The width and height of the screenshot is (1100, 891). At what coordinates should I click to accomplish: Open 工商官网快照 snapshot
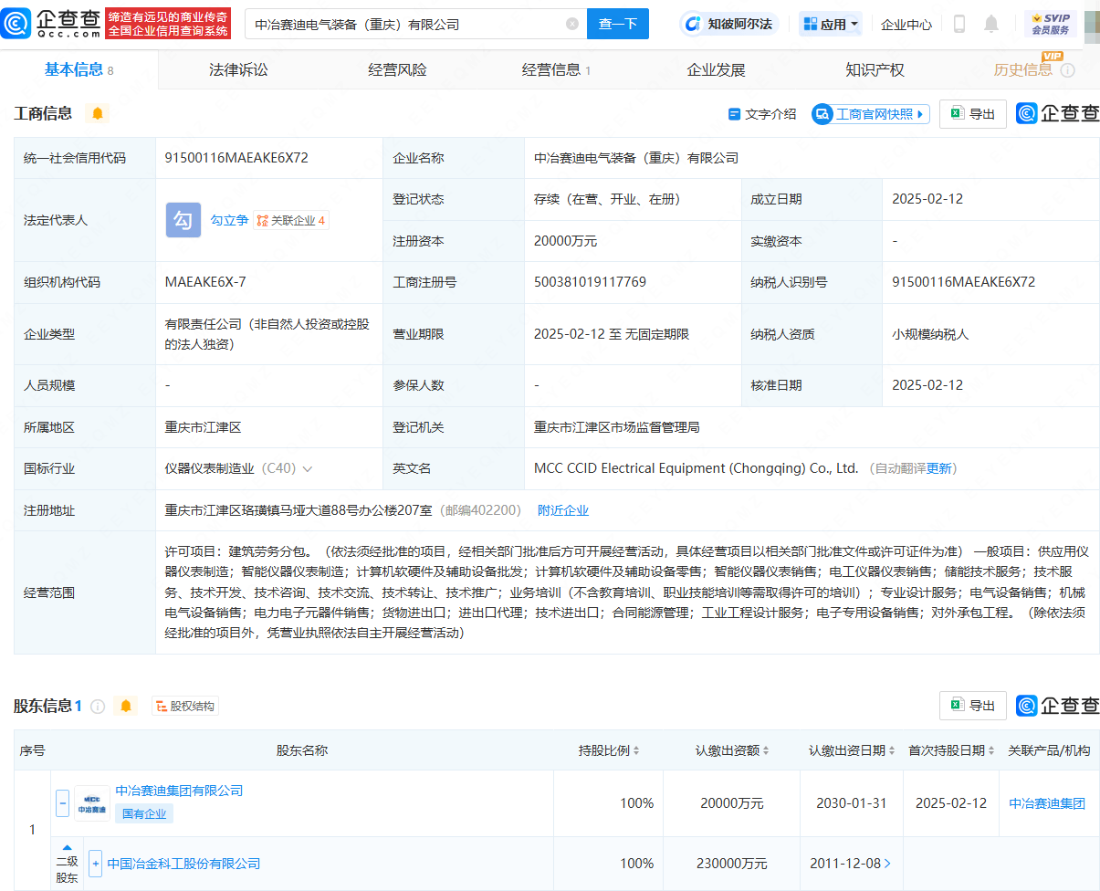point(871,114)
